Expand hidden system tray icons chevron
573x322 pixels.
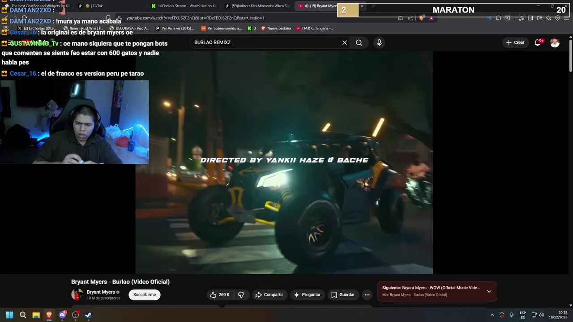pos(492,315)
